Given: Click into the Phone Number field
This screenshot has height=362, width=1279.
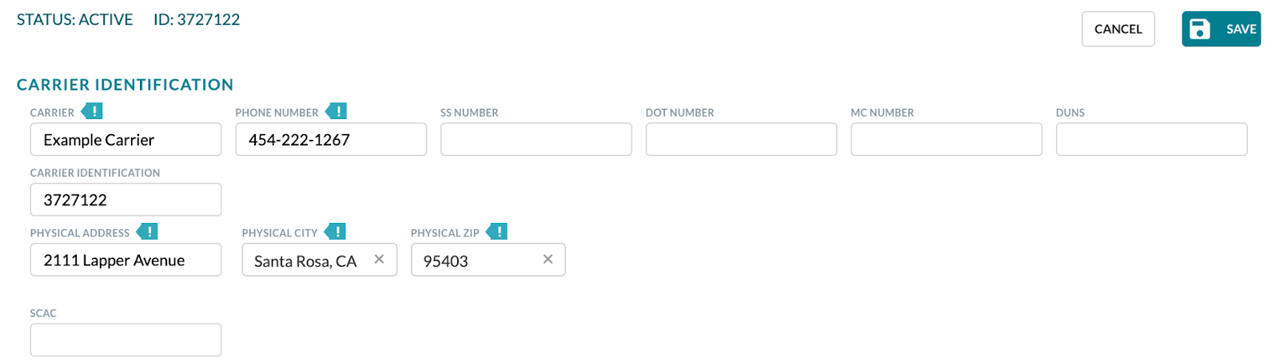Looking at the screenshot, I should (x=331, y=139).
